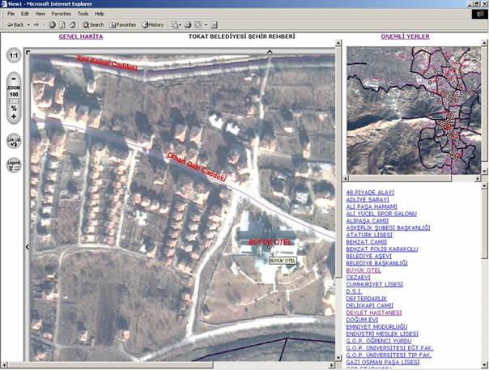Viewport: 489px width, 370px height.
Task: Click the zoom in plus button
Action: click(14, 117)
